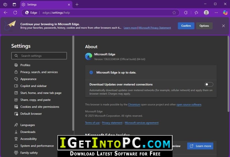
Task: Open the Options button in banner
Action: point(204,26)
